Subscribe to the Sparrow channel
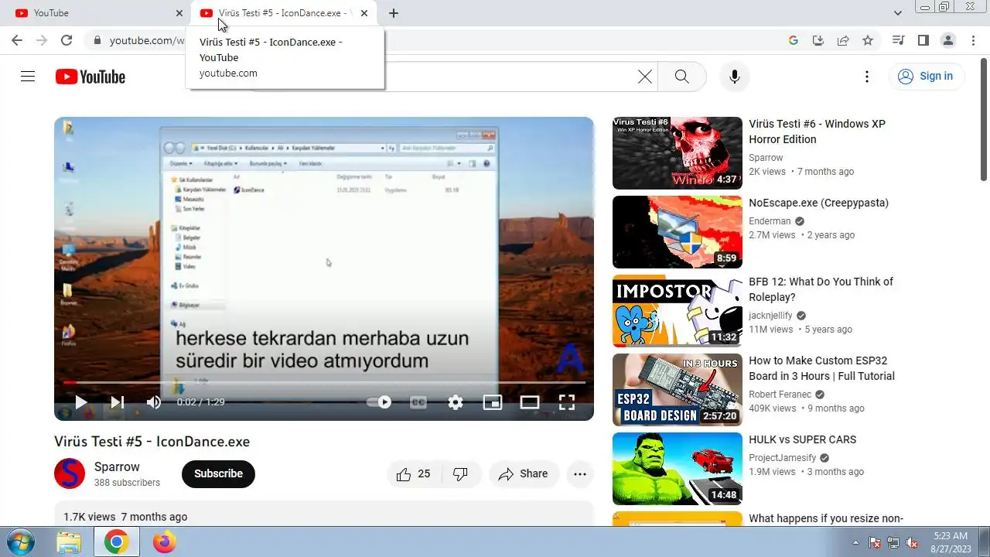The image size is (990, 557). 218,473
